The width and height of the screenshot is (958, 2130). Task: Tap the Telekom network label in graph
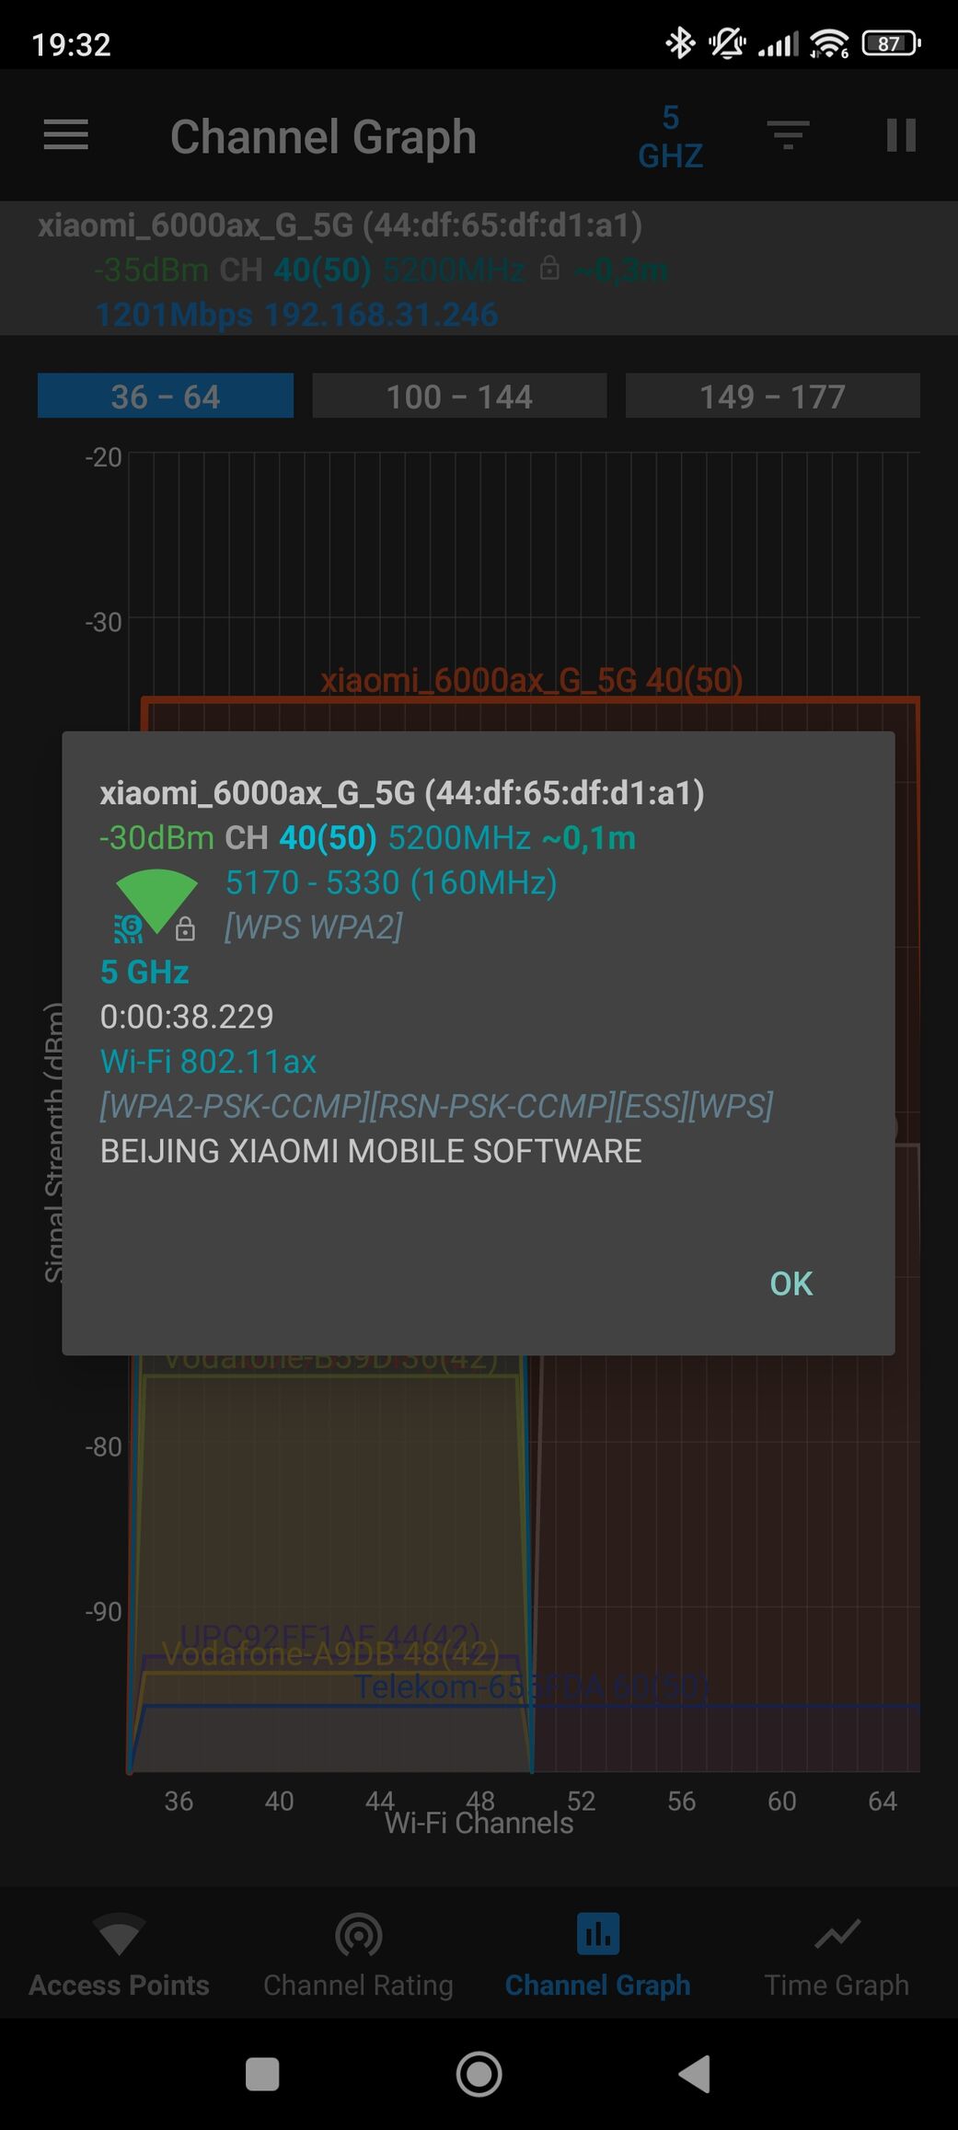(x=531, y=1687)
